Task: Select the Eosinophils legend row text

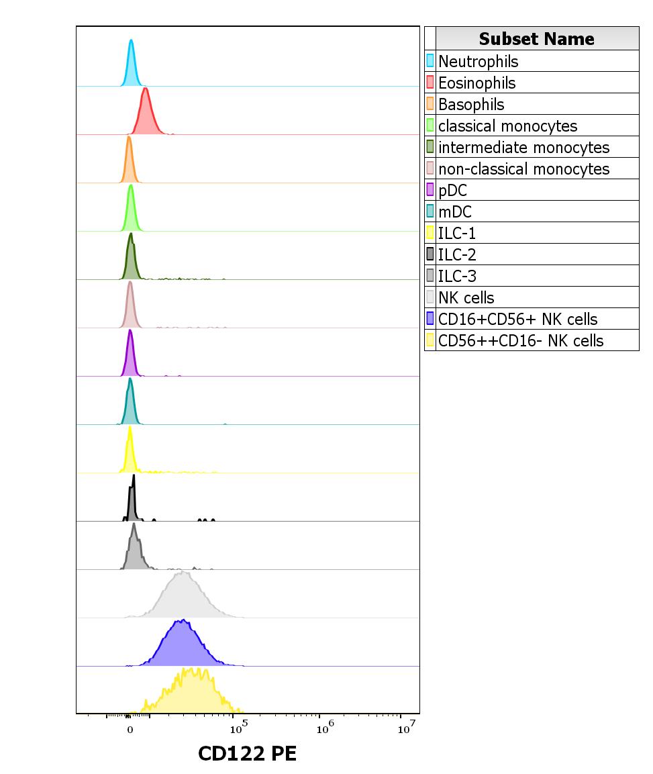Action: (x=476, y=83)
